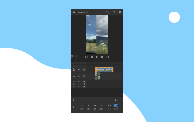The width and height of the screenshot is (194, 122).
Task: Arm the first audio track microphone
Action: point(84,81)
